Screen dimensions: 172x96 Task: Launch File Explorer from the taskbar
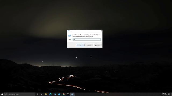pyautogui.click(x=46, y=94)
